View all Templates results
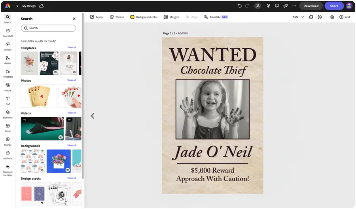The width and height of the screenshot is (356, 209). pos(72,47)
